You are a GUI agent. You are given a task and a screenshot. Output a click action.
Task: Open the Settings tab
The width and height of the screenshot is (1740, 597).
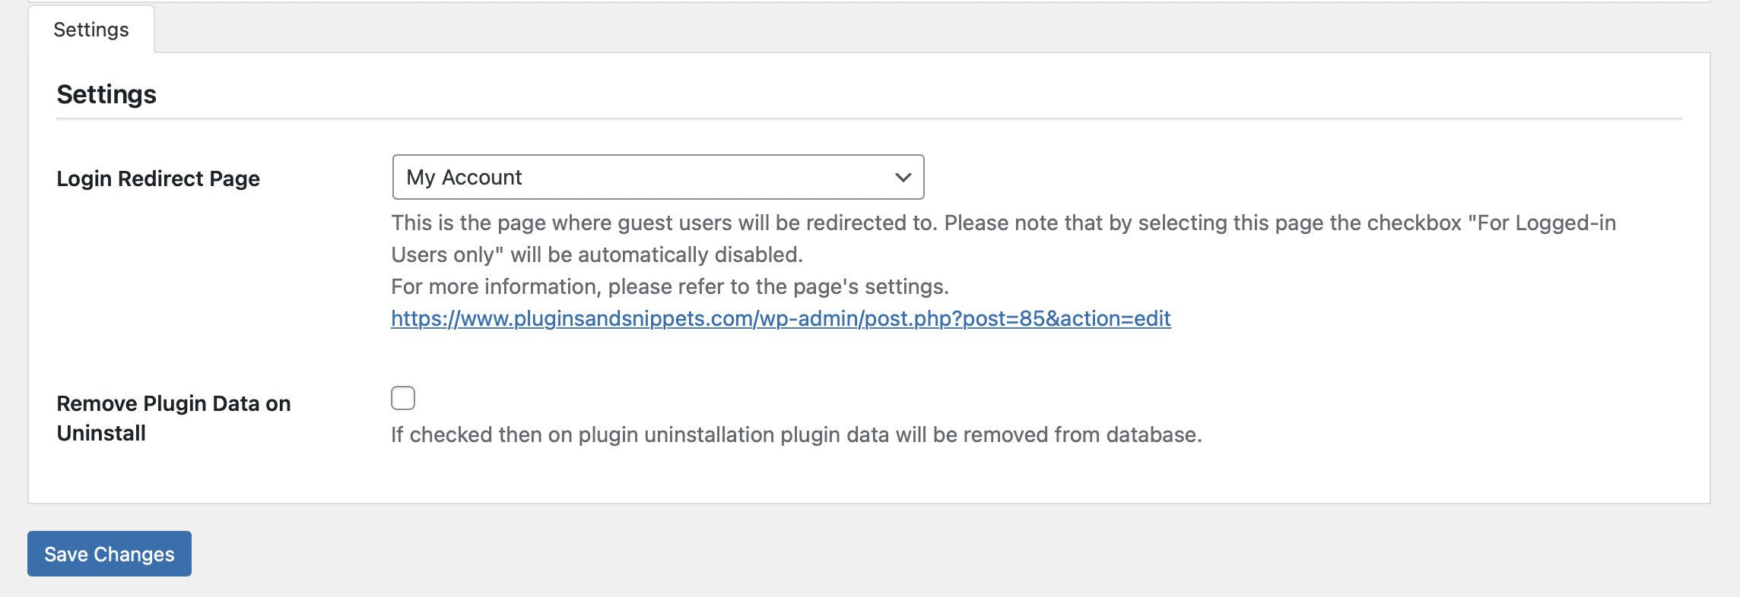(91, 30)
